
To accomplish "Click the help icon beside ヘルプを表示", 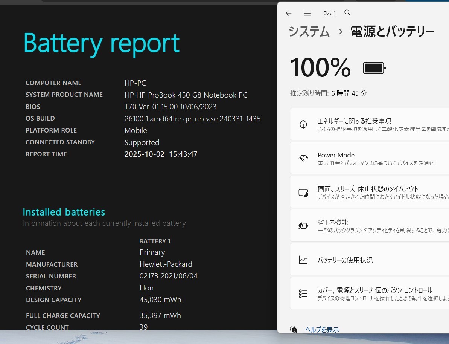I will 294,329.
